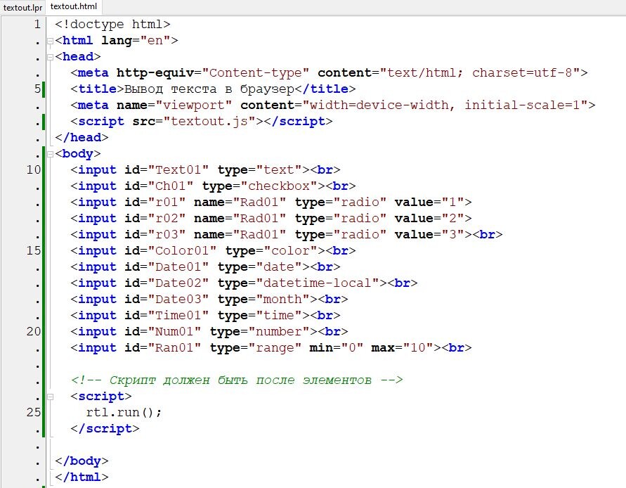The width and height of the screenshot is (626, 488).
Task: Click the "Date01" id value
Action: coord(178,267)
